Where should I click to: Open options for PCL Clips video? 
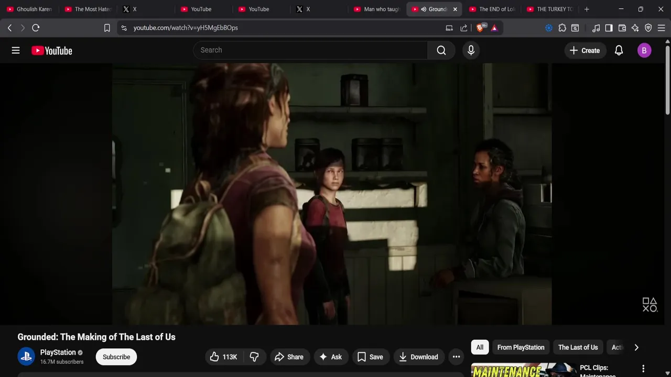(643, 369)
